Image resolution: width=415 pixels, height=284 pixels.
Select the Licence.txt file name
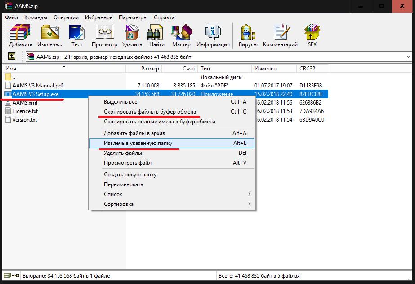pyautogui.click(x=25, y=111)
